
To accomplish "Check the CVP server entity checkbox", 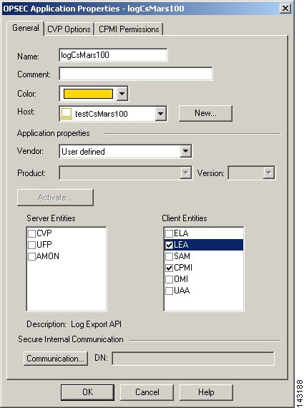I will (x=31, y=233).
